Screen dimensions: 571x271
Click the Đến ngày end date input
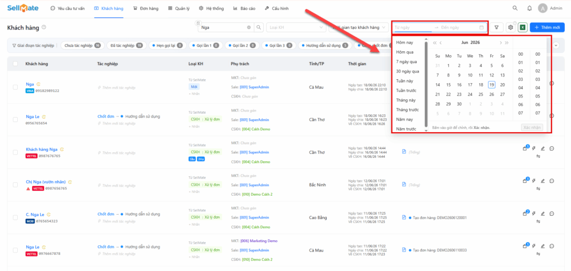459,27
